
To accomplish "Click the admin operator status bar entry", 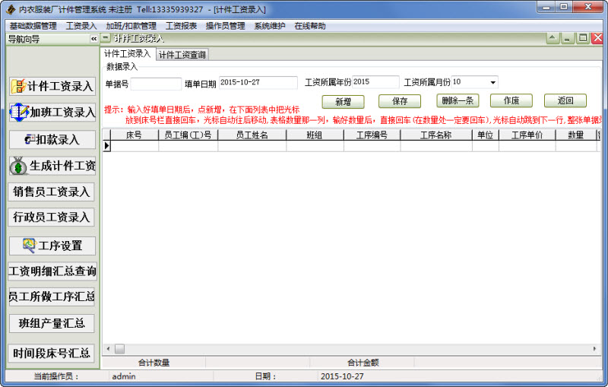I will pyautogui.click(x=124, y=376).
